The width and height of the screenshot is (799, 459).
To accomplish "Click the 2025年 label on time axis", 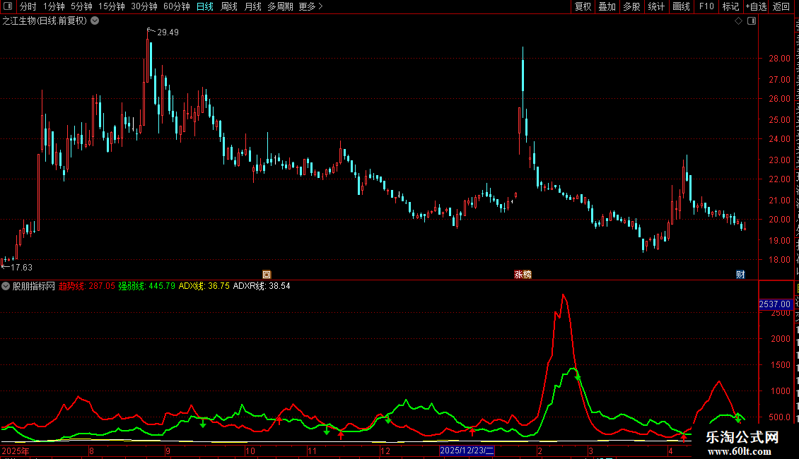I will pyautogui.click(x=16, y=451).
